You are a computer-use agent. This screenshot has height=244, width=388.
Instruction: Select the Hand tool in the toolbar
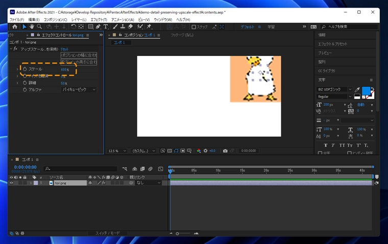[x=32, y=26]
